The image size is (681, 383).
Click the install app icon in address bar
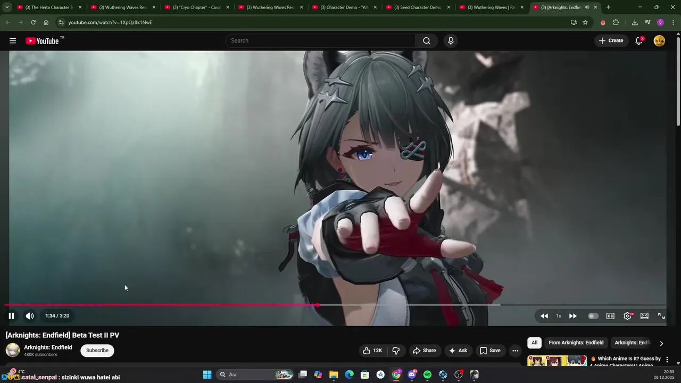(574, 22)
